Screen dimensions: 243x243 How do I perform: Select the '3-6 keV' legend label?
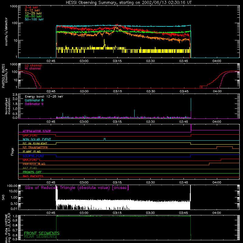pyautogui.click(x=32, y=7)
